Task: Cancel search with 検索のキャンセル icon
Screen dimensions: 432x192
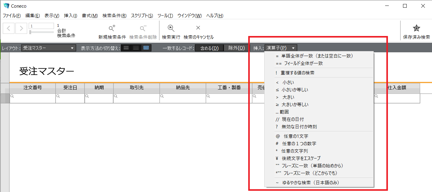Action: pos(198,28)
